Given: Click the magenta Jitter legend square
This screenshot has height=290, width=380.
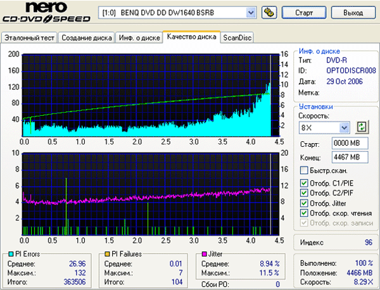Looking at the screenshot, I should click(x=205, y=254).
